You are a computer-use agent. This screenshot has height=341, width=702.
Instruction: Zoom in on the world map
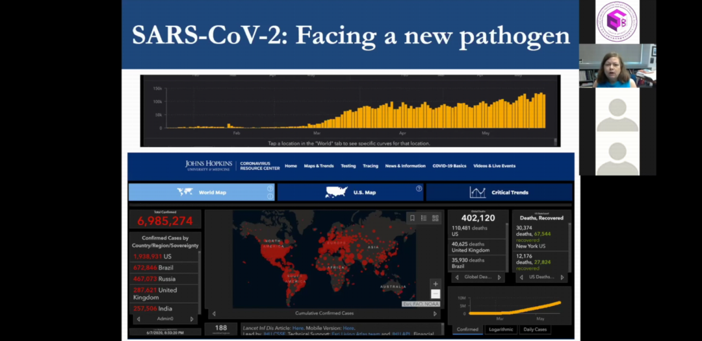tap(435, 284)
